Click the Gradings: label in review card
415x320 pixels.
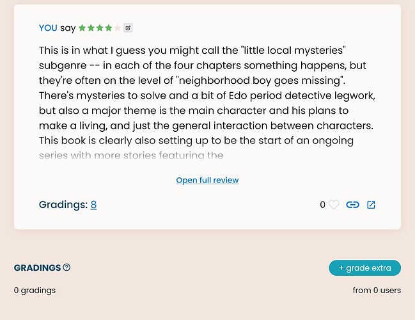(63, 205)
